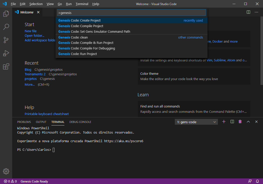263x184 pixels.
Task: Click the VS Code logo in title bar
Action: click(5, 4)
